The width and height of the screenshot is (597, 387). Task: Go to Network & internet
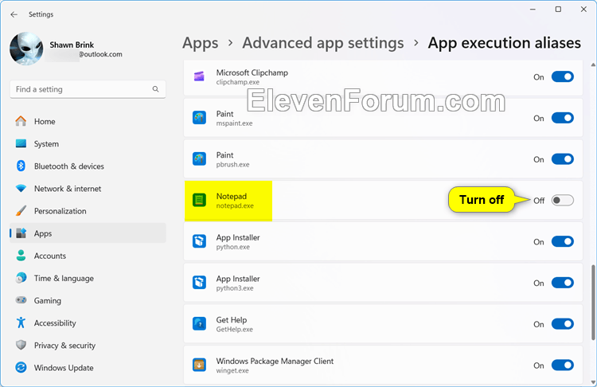click(x=68, y=189)
